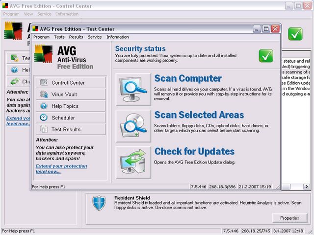
Task: Minimize the Test Center window
Action: (x=257, y=29)
